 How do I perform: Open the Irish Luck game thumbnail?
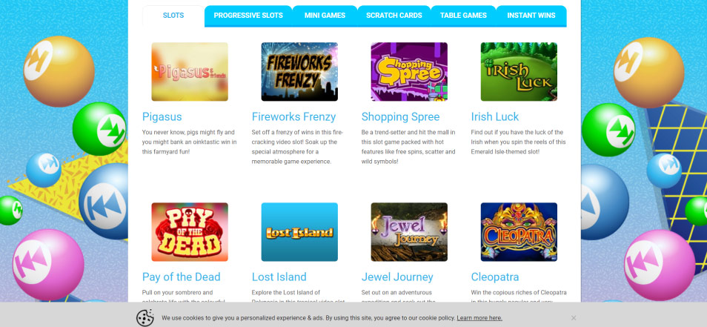coord(519,72)
